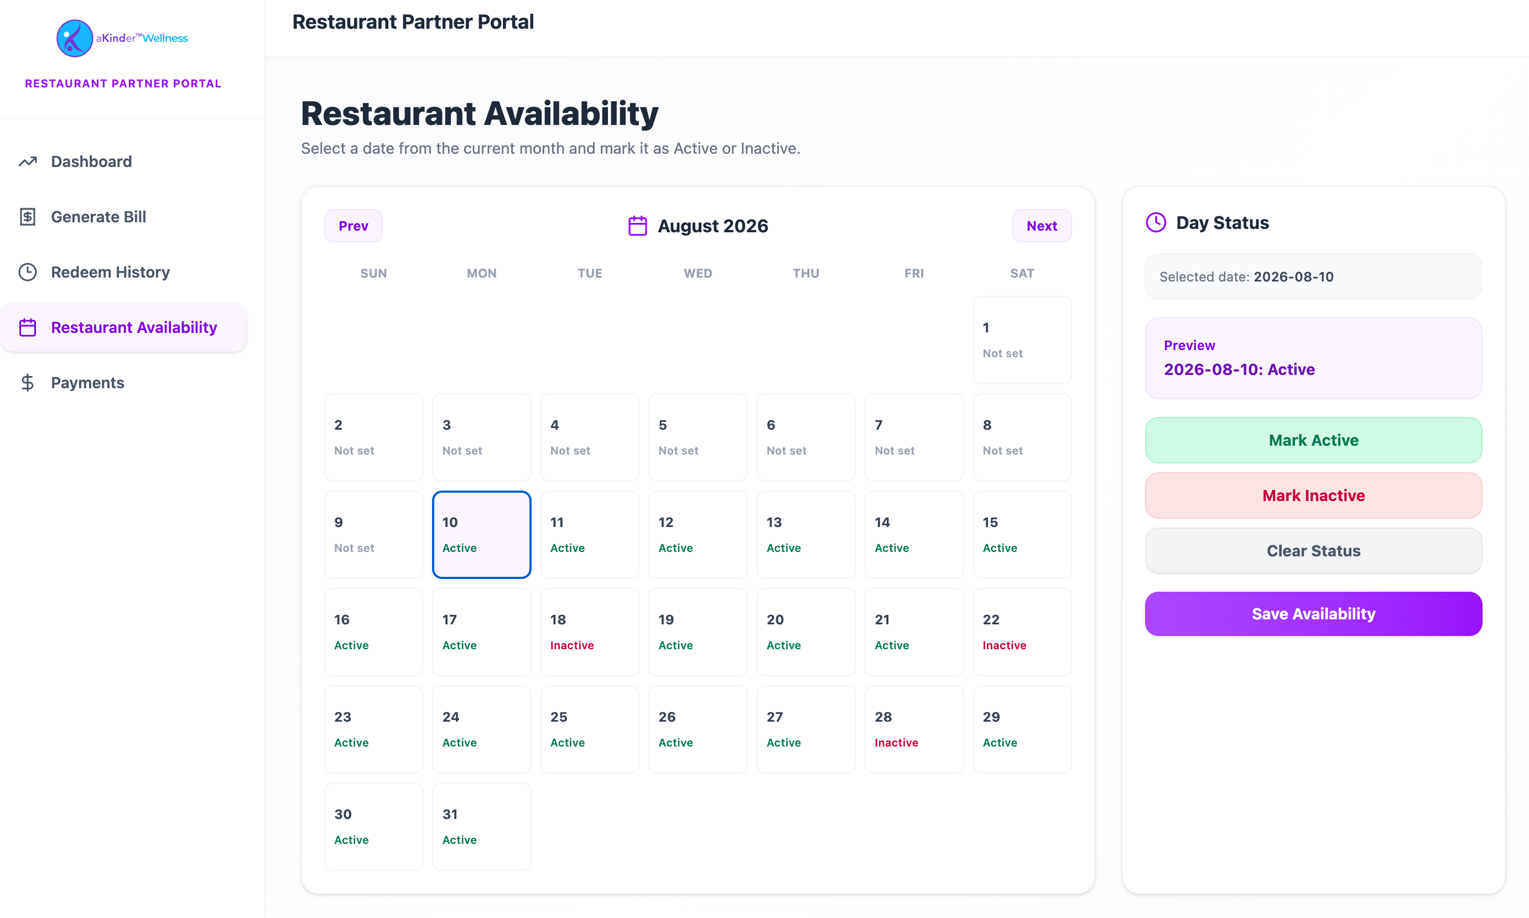1529x918 pixels.
Task: Save Availability changes
Action: point(1313,614)
